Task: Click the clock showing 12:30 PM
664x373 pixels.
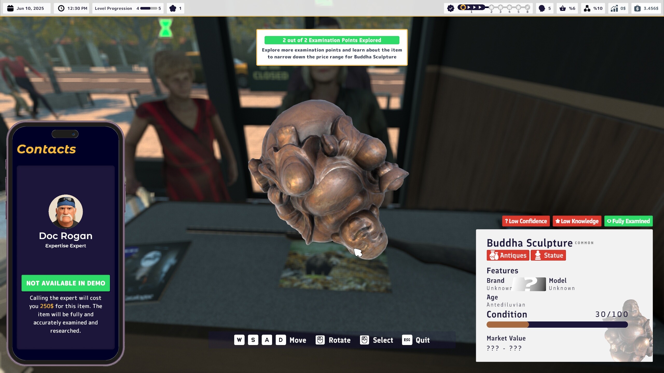Action: point(61,8)
